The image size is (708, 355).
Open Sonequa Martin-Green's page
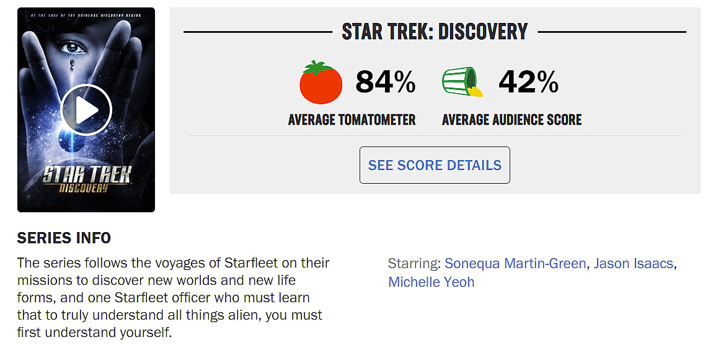pos(515,264)
